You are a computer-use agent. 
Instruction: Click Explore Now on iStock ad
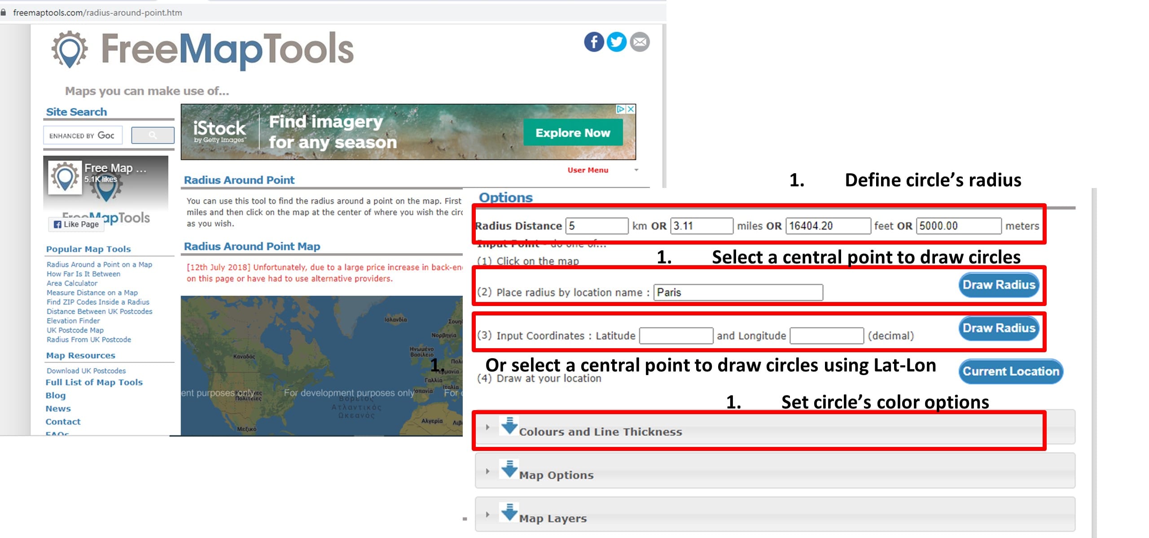tap(573, 133)
